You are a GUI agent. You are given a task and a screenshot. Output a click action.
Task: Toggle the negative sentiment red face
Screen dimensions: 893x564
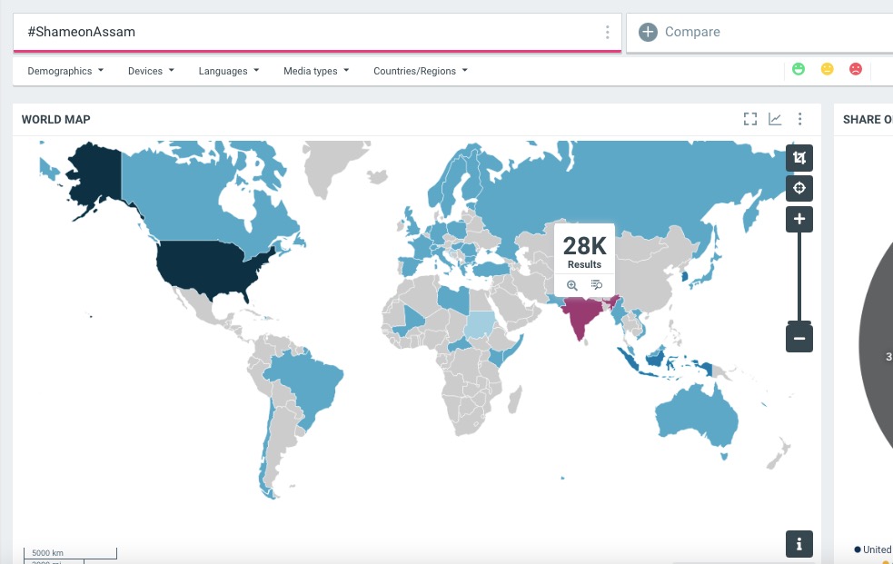[x=856, y=69]
